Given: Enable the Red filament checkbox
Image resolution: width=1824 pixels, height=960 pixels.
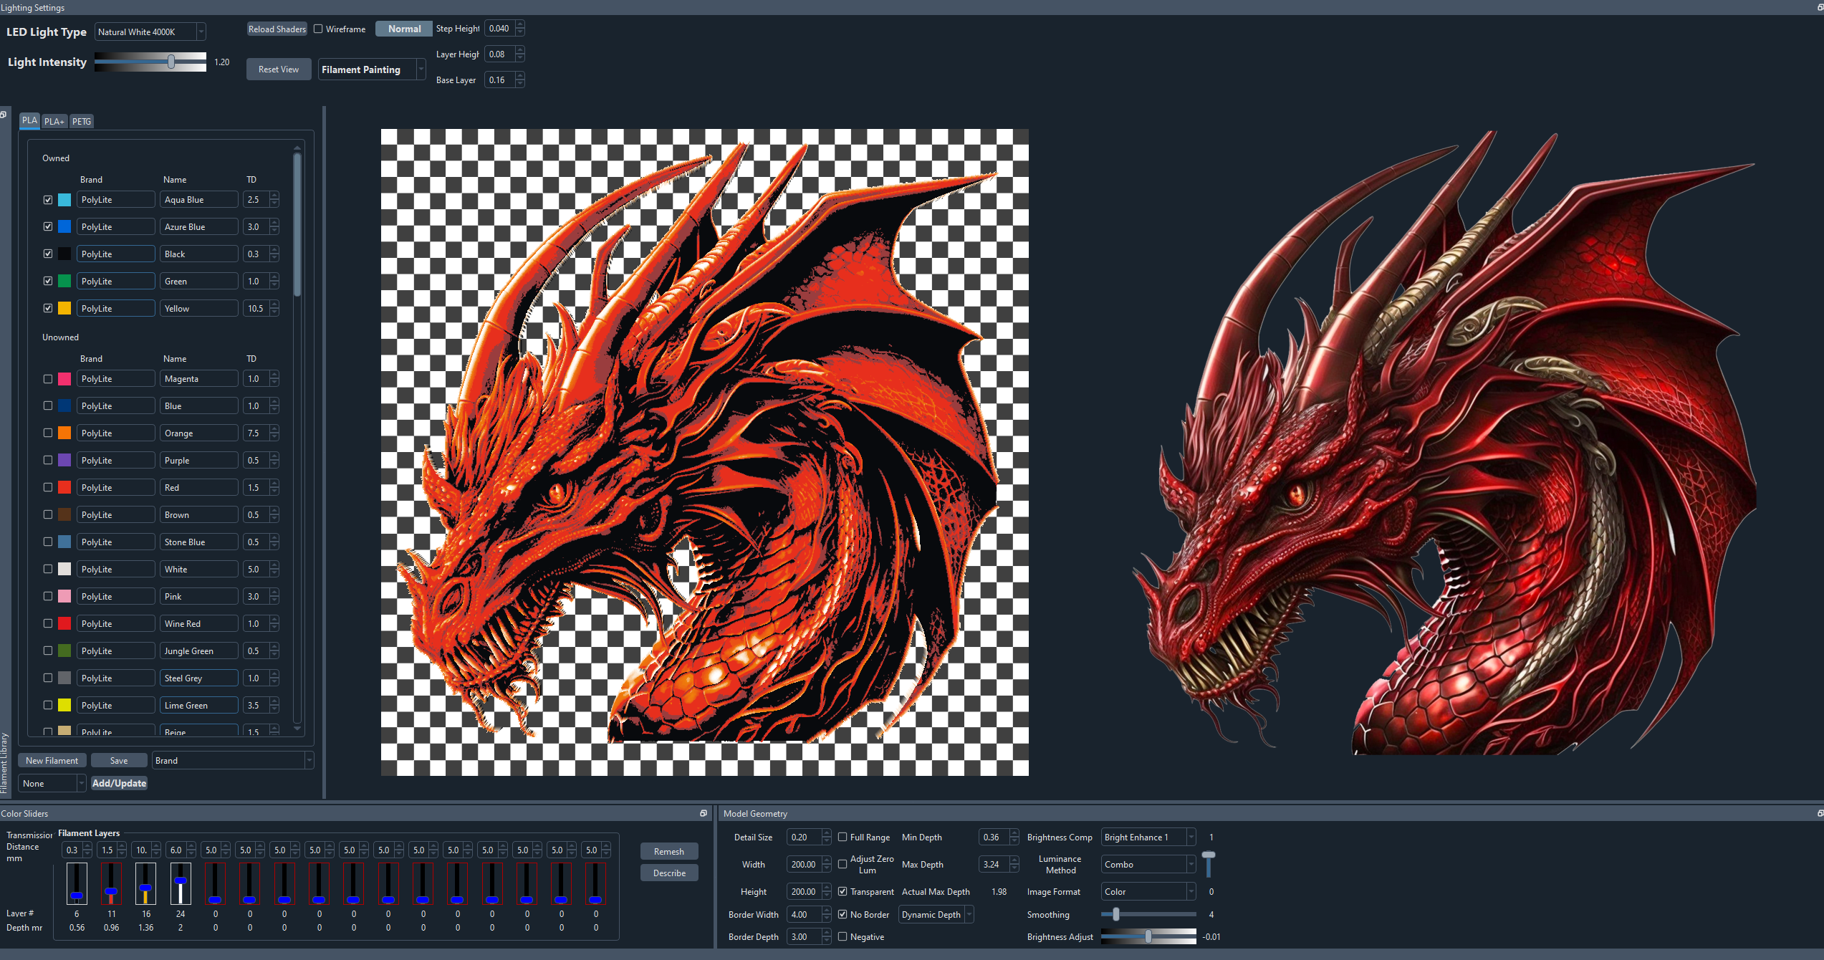Looking at the screenshot, I should [48, 488].
